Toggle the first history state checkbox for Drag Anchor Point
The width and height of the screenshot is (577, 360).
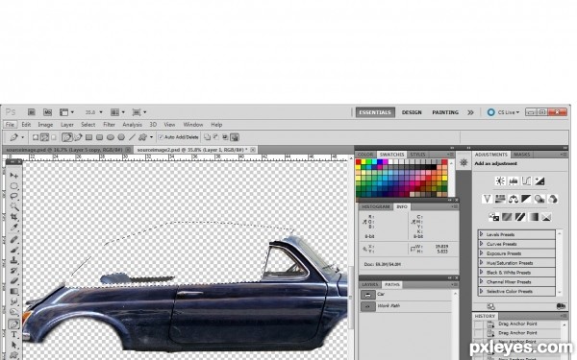(x=478, y=324)
